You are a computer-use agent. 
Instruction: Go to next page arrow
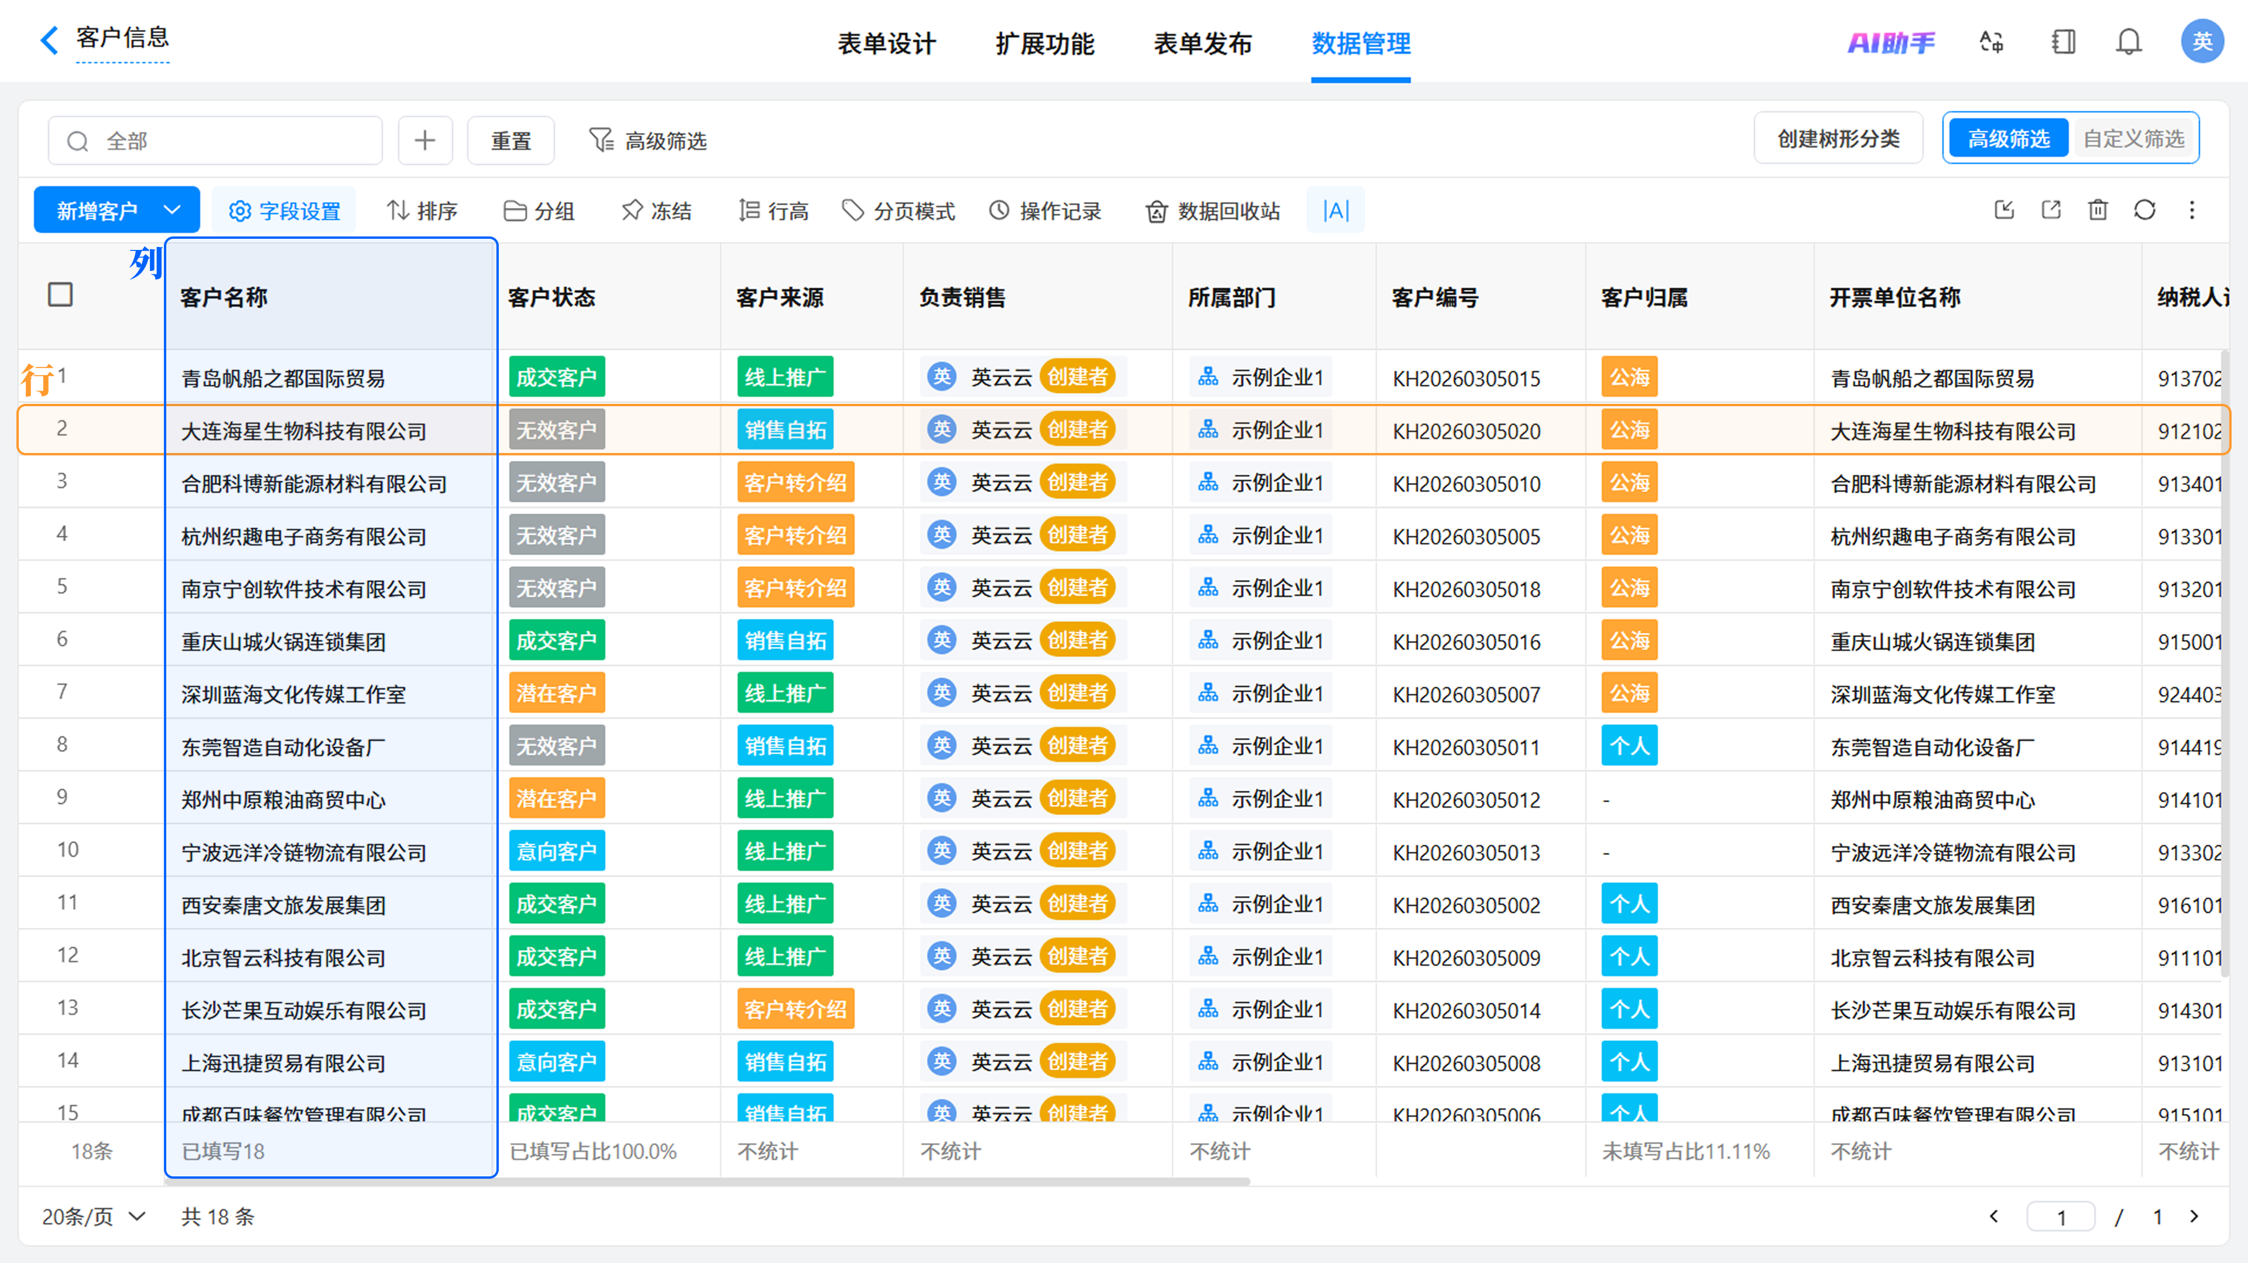tap(2194, 1216)
